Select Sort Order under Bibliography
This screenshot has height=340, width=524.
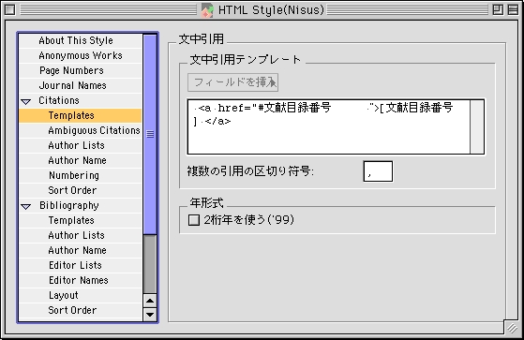[81, 310]
